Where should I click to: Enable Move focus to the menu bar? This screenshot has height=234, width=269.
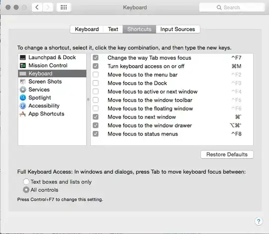click(96, 75)
